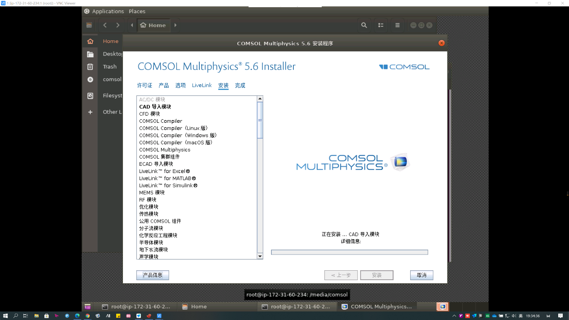
Task: Select '化学反应工程模块' in the product list
Action: pos(158,235)
